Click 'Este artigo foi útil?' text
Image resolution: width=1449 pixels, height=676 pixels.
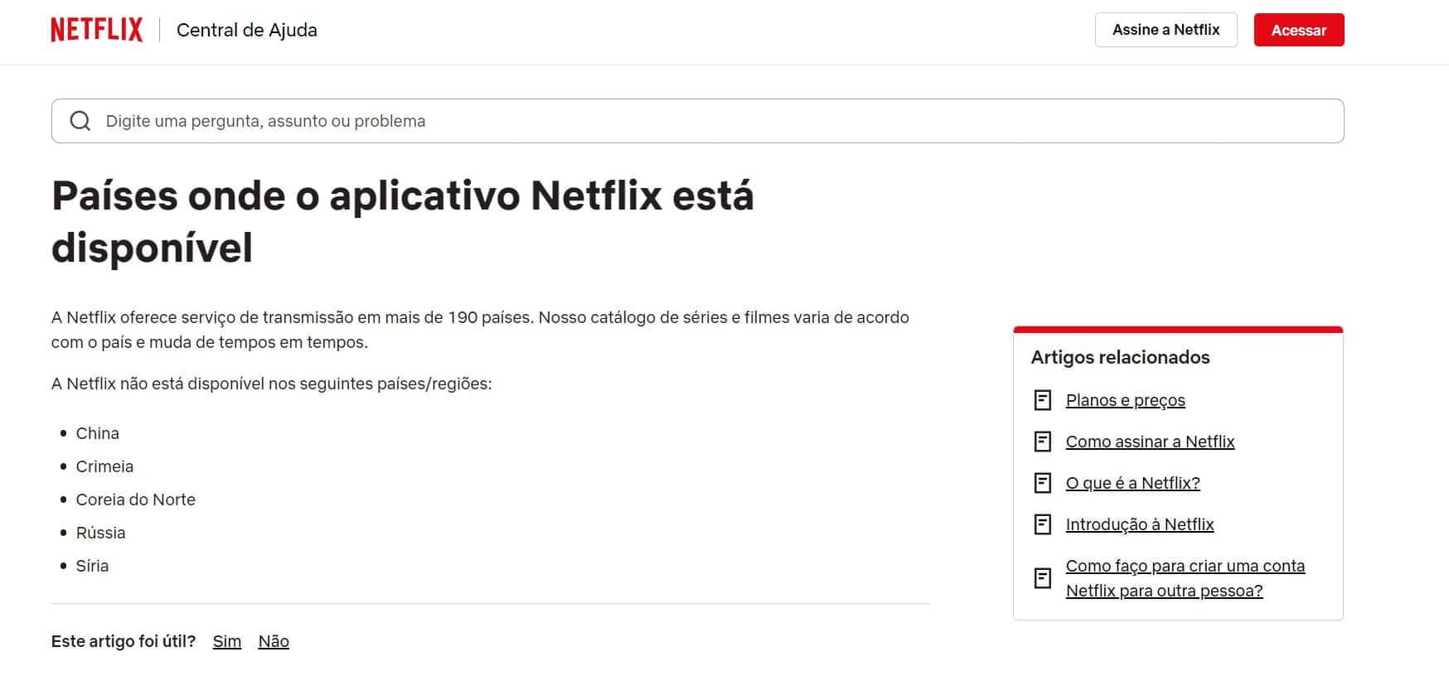pyautogui.click(x=124, y=641)
